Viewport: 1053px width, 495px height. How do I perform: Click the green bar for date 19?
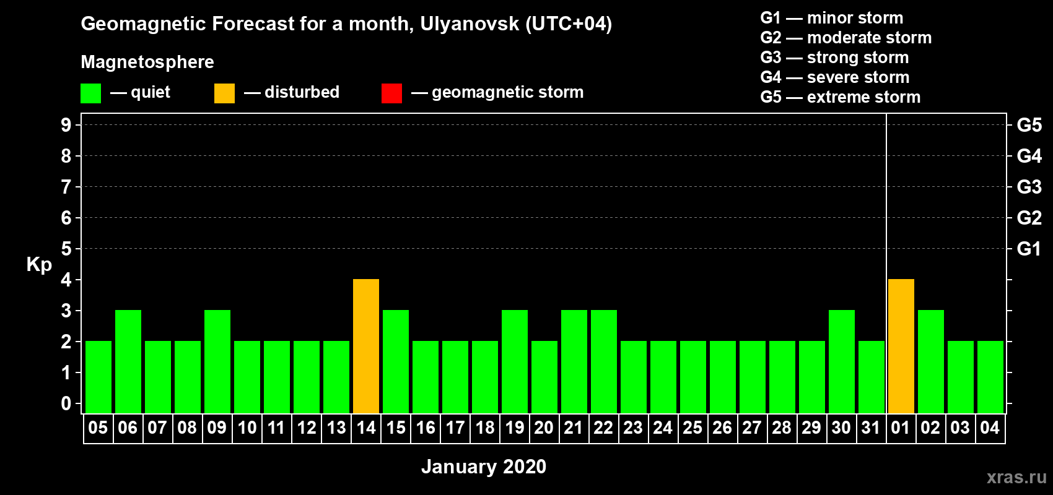click(515, 362)
